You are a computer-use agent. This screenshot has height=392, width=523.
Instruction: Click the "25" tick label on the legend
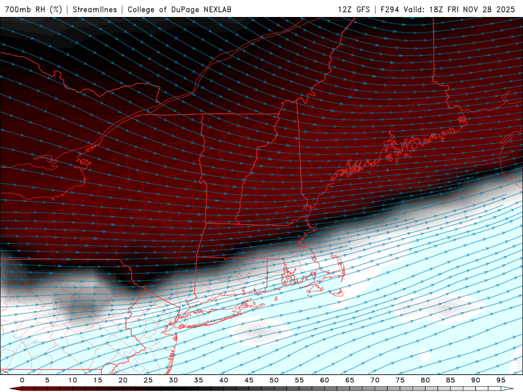click(x=148, y=380)
